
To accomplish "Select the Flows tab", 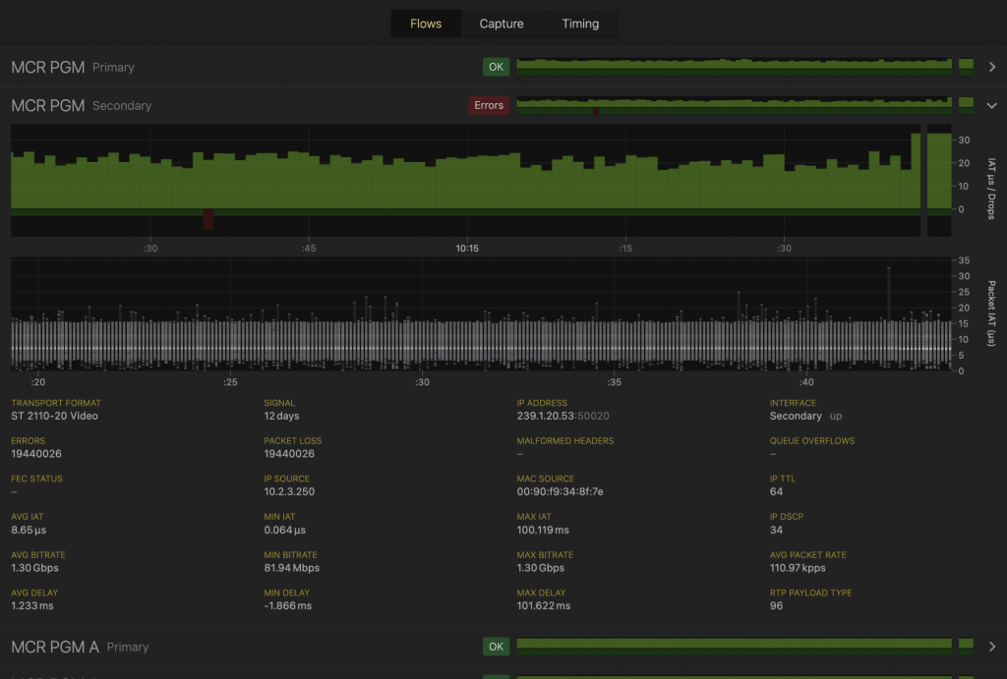I will point(426,24).
